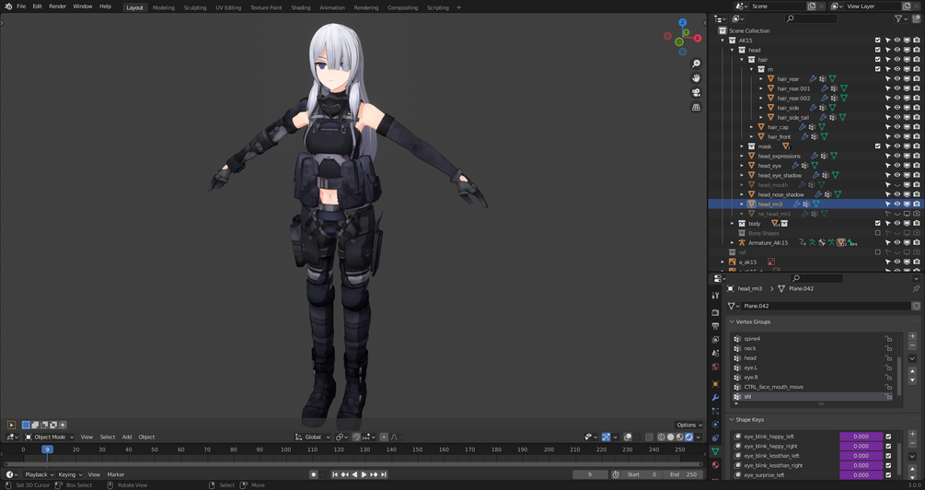This screenshot has width=925, height=490.
Task: Uncheck the AK15 collection exclude checkbox
Action: click(x=878, y=41)
